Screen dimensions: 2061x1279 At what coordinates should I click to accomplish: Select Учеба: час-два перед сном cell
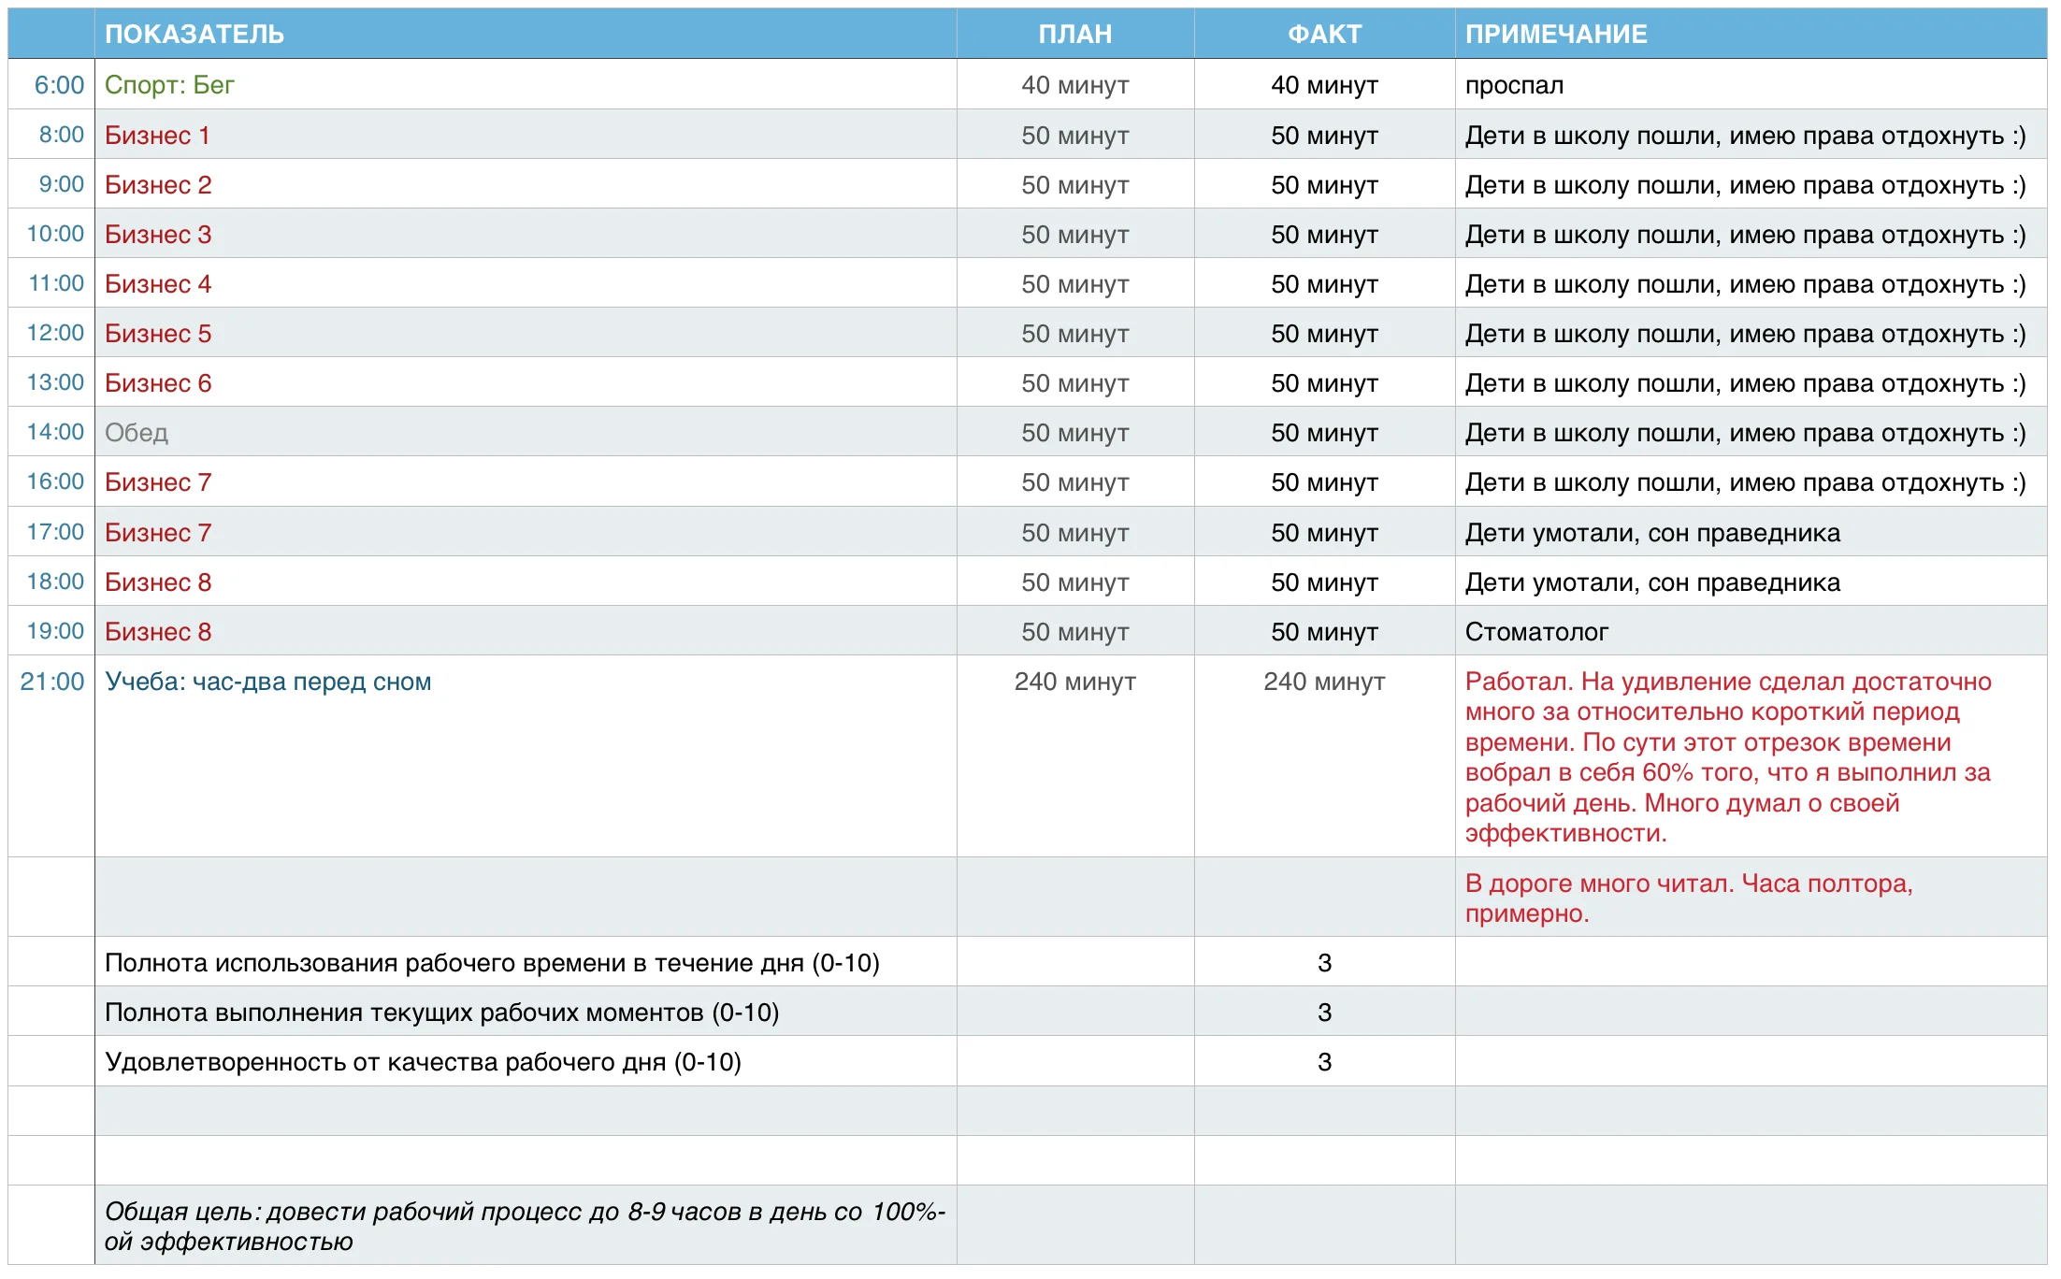268,682
